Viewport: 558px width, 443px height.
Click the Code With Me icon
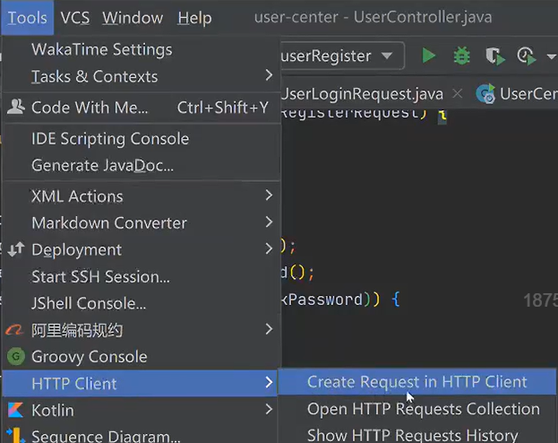pyautogui.click(x=15, y=108)
